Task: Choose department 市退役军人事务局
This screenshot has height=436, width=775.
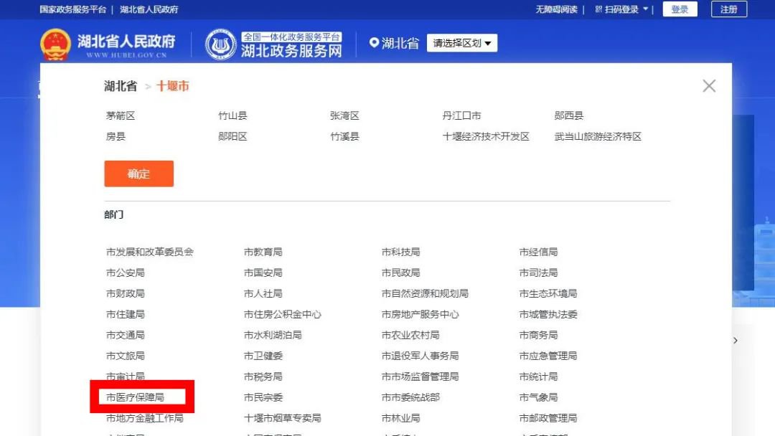Action: pyautogui.click(x=420, y=356)
